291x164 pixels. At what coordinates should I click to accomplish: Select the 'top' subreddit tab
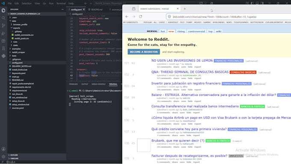point(210,31)
